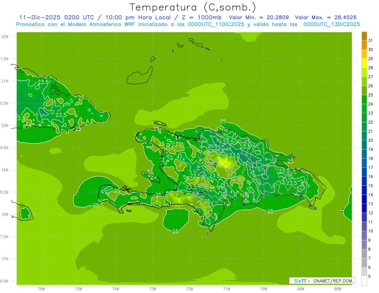Viewport: 379px width, 293px height.
Task: Click the "22N" latitude axis label
Action: click(5, 37)
